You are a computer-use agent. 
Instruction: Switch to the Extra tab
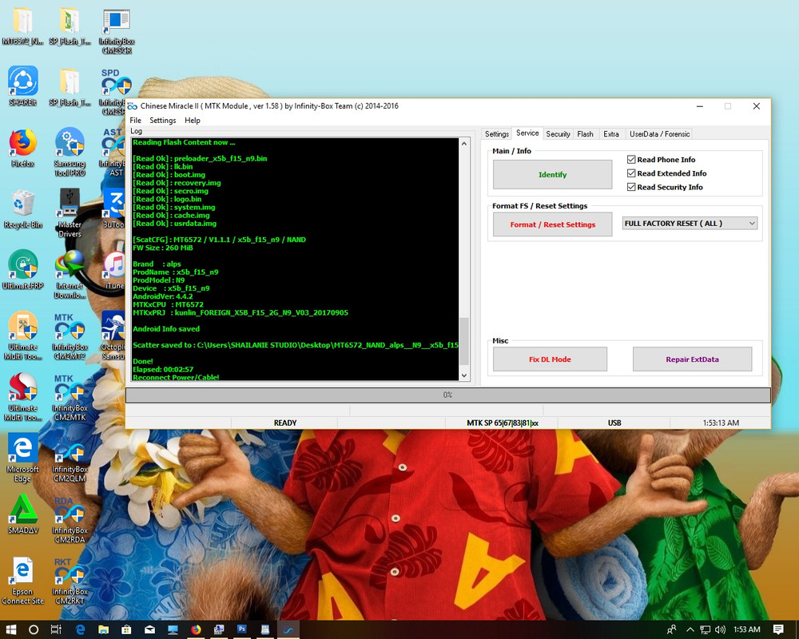611,134
